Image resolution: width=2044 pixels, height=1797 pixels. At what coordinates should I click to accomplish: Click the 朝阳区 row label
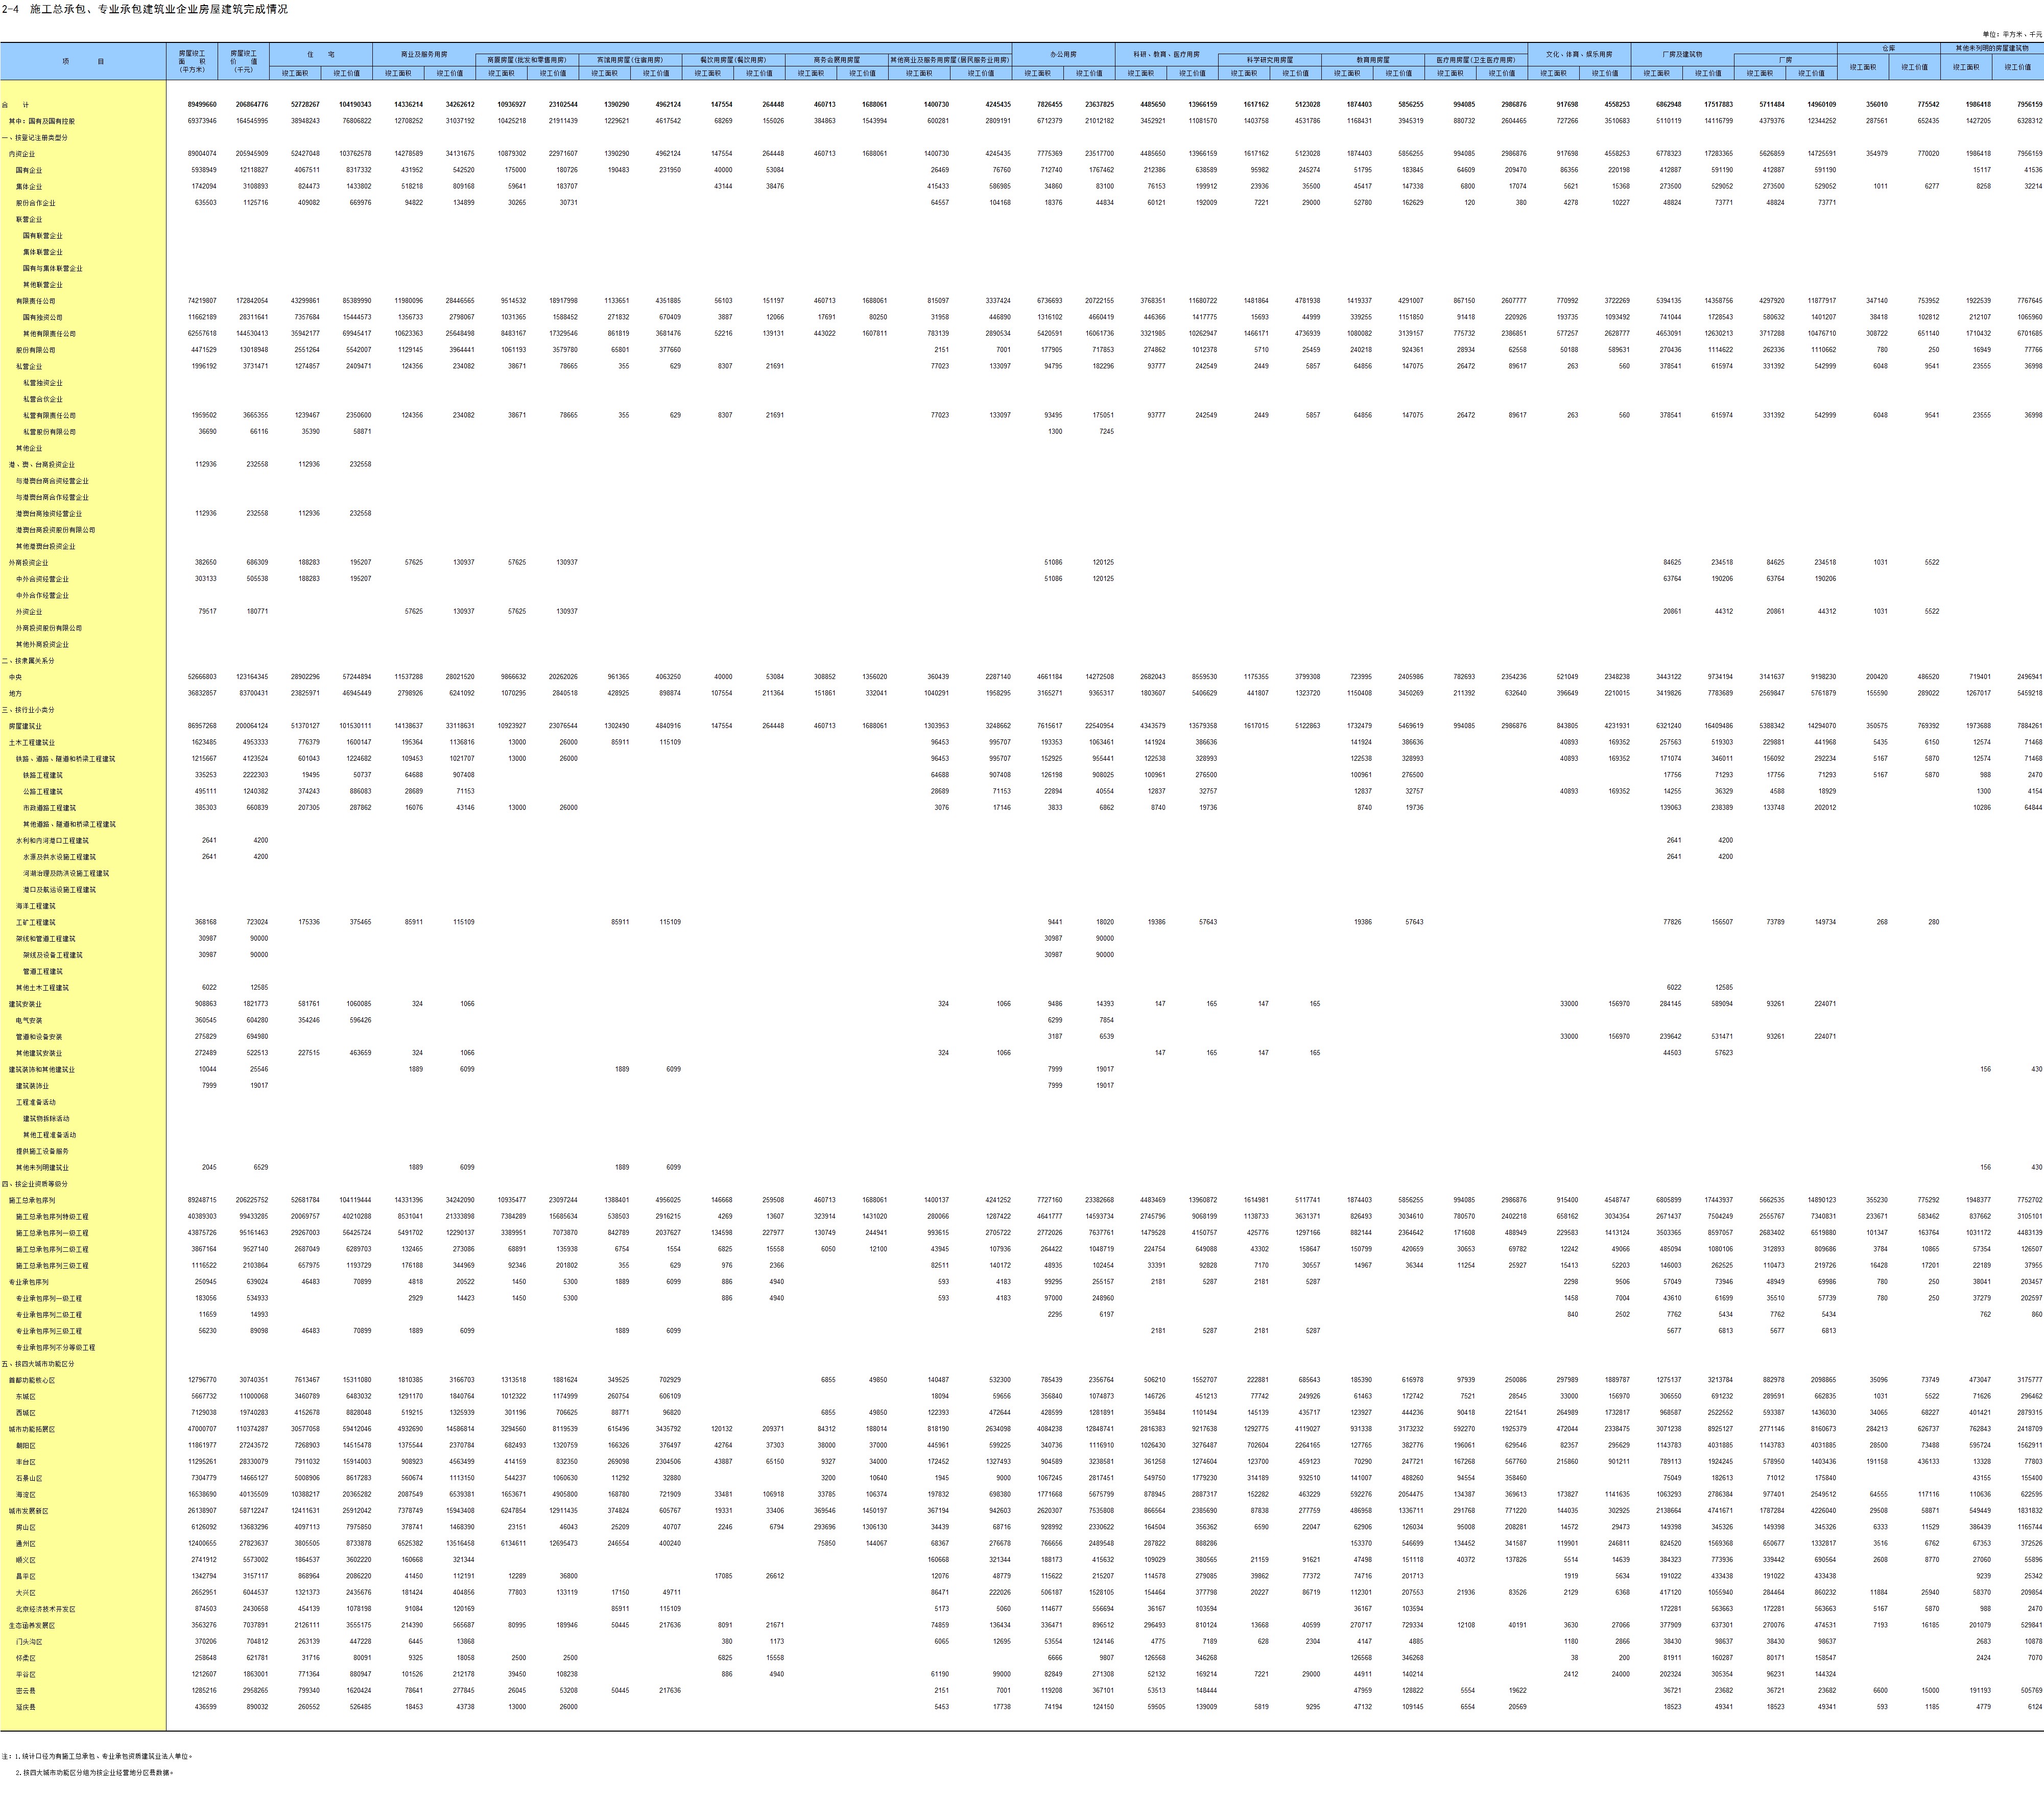pyautogui.click(x=26, y=1446)
